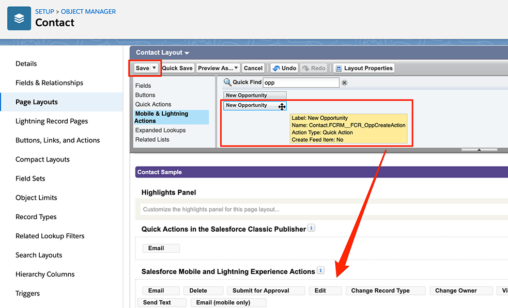Select Quick Actions palette category

pyautogui.click(x=153, y=104)
